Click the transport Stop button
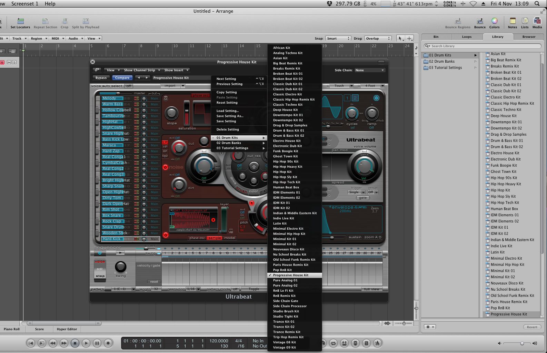 (75, 343)
